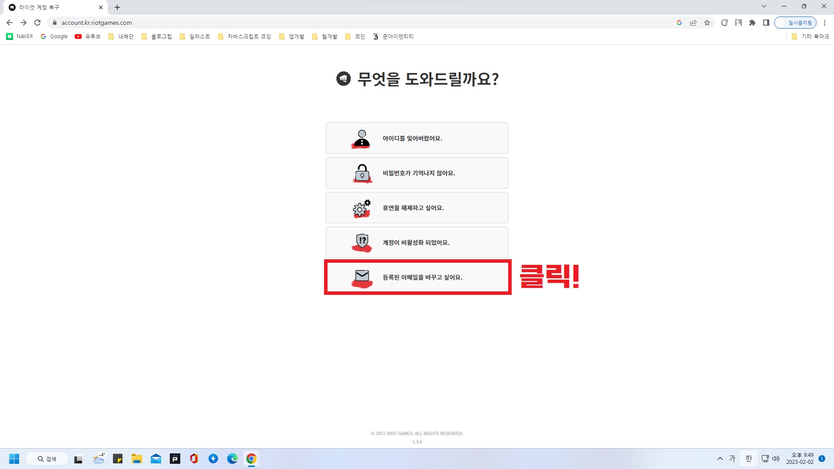Expand the 기타 북마크 folder
The width and height of the screenshot is (834, 469).
pyautogui.click(x=810, y=36)
